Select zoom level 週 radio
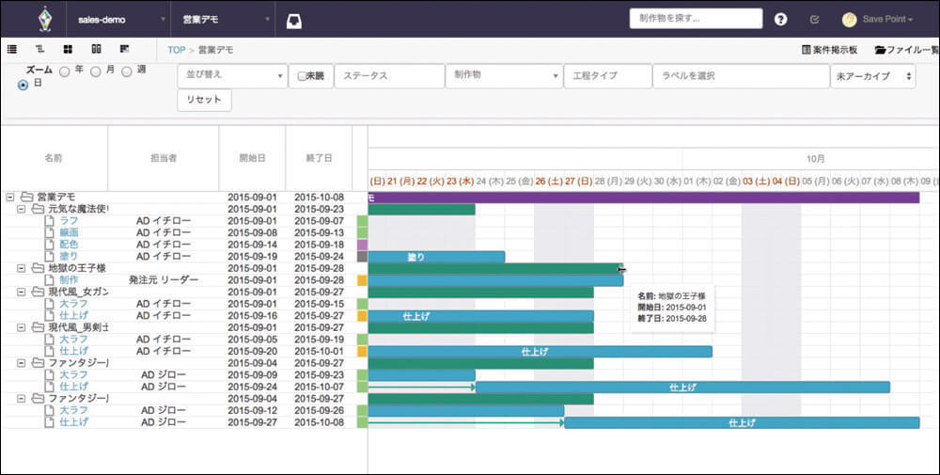The width and height of the screenshot is (940, 475). coord(127,71)
